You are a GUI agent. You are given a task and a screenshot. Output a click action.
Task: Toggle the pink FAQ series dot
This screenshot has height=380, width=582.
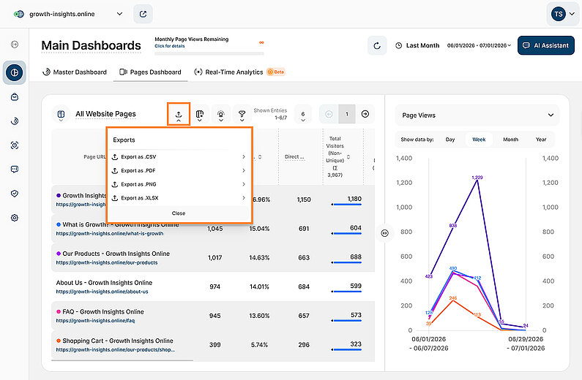click(x=59, y=311)
